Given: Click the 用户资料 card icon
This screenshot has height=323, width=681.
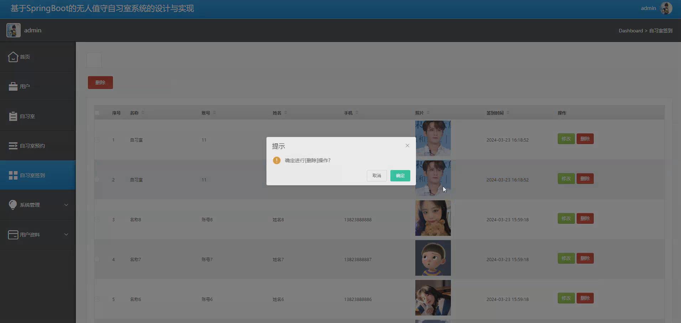Looking at the screenshot, I should pyautogui.click(x=13, y=235).
